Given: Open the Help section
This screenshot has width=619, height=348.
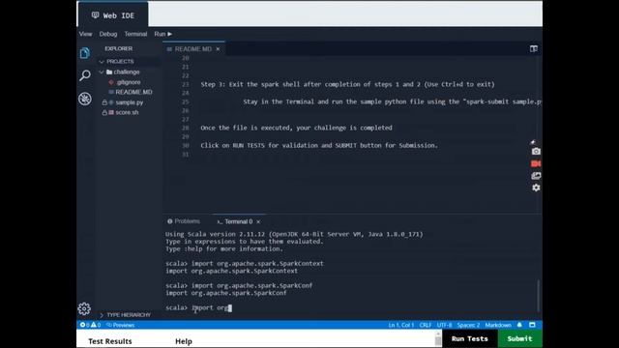Looking at the screenshot, I should click(x=184, y=341).
